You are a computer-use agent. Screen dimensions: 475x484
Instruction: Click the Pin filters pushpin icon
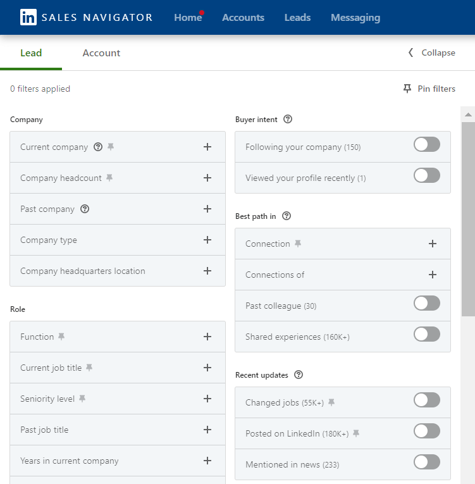[407, 89]
